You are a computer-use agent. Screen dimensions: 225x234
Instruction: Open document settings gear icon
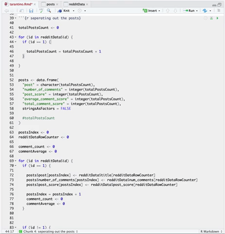click(x=79, y=11)
